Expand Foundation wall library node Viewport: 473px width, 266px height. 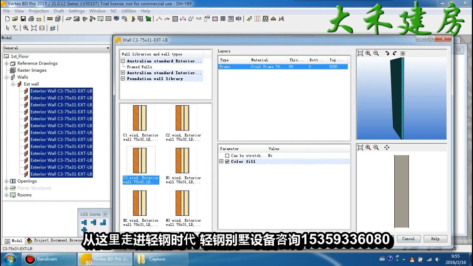123,79
